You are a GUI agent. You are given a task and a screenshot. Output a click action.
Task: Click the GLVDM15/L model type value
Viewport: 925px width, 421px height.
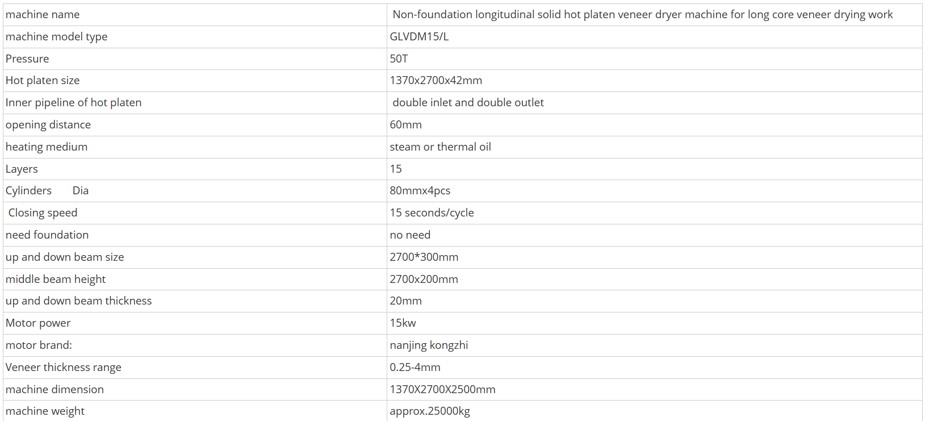419,37
